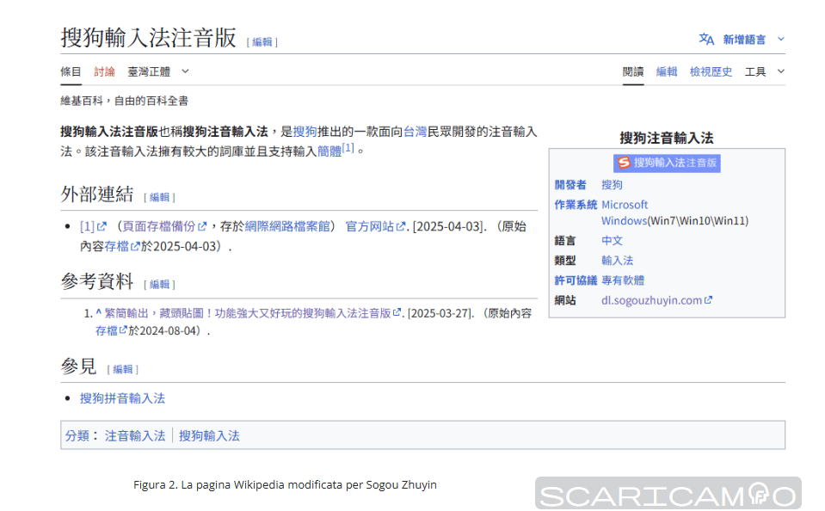
Task: Open the 官方网站 official site link
Action: point(369,226)
